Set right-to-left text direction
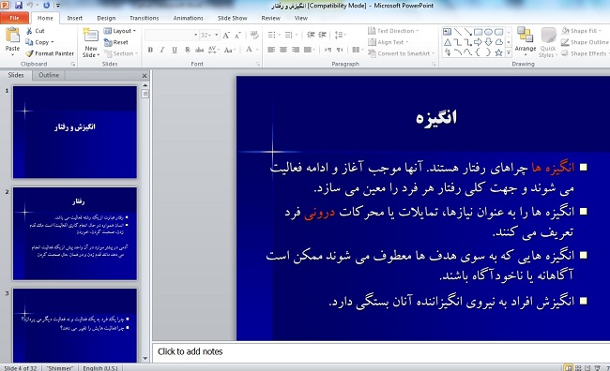 tap(340, 50)
